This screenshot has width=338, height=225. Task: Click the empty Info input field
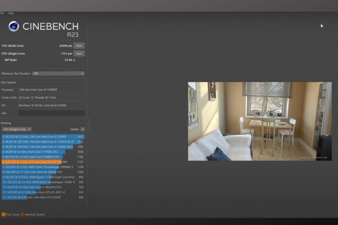51,113
